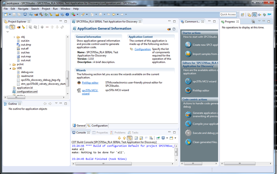This screenshot has height=174, width=277.
Task: Click the ST logo icon in main toolbar
Action: pyautogui.click(x=31, y=14)
